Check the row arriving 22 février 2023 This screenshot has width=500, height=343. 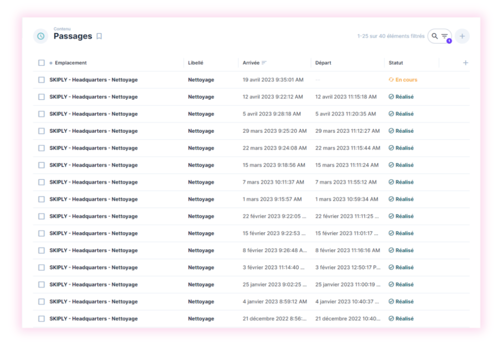tap(42, 216)
